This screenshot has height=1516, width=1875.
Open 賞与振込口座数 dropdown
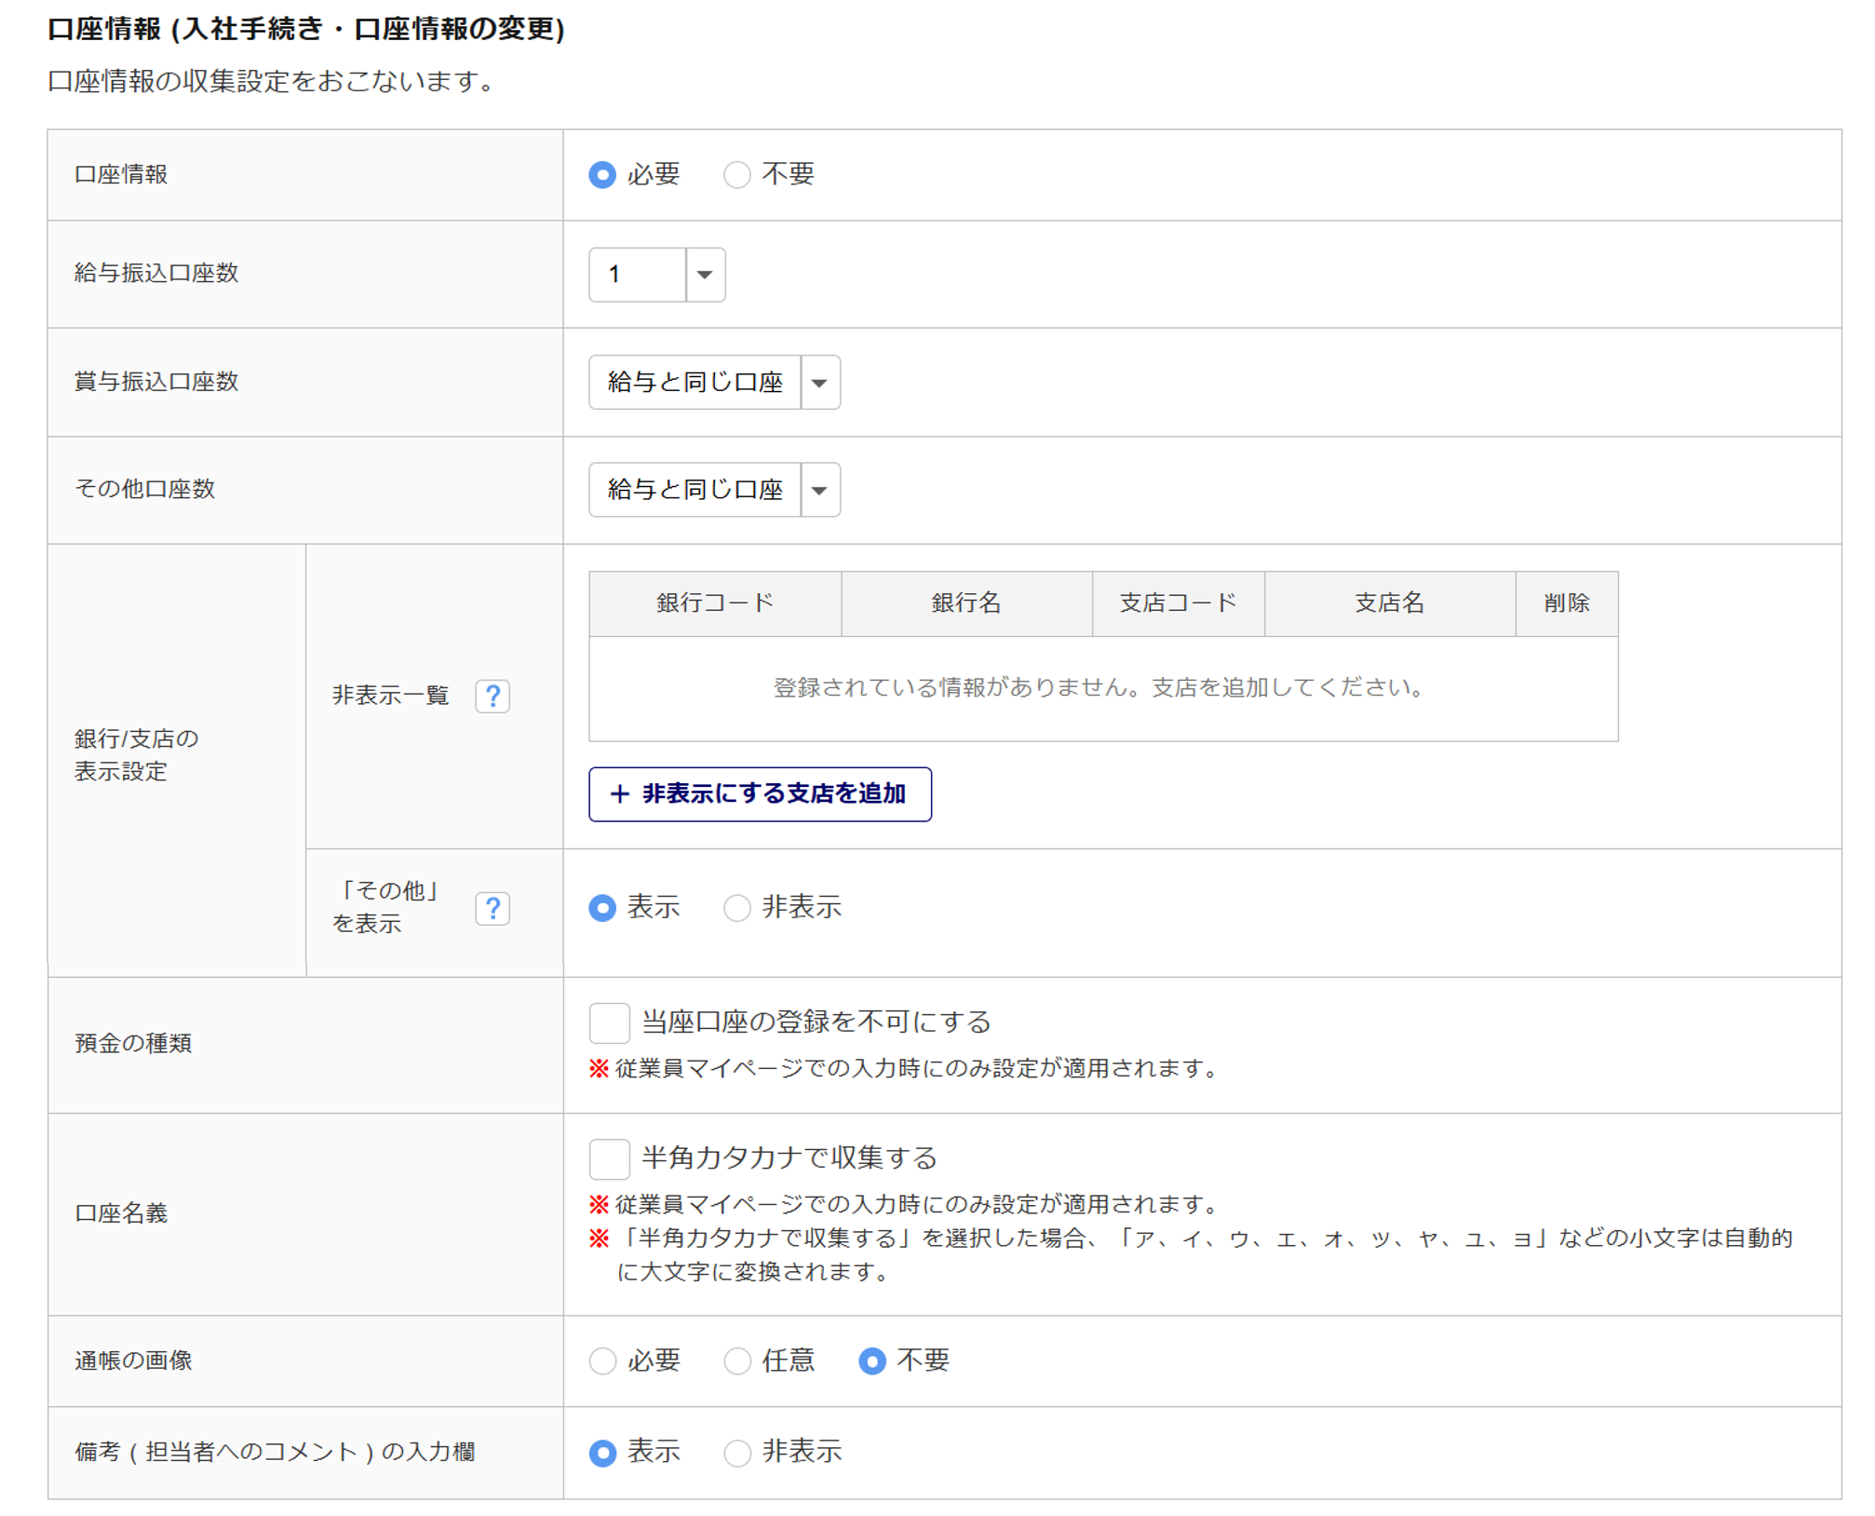pos(713,383)
